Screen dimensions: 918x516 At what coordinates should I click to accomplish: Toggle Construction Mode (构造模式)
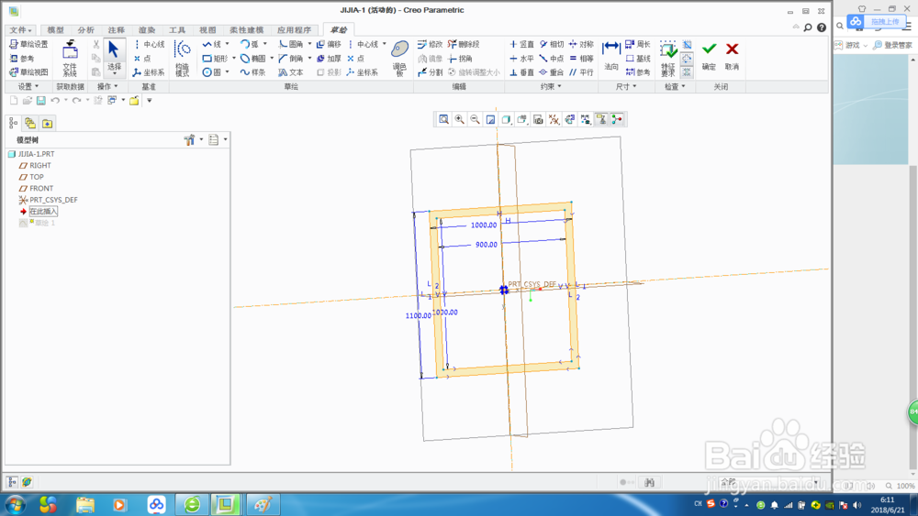point(183,59)
